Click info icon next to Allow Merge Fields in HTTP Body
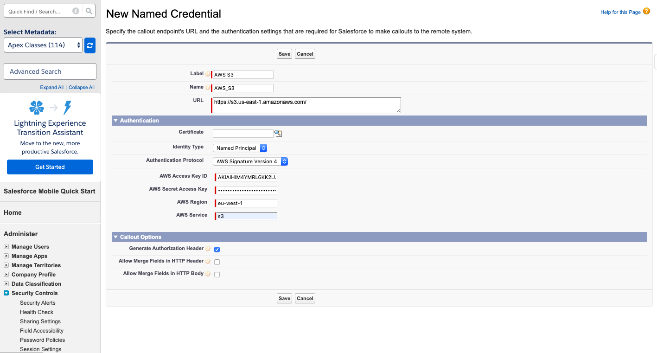Viewport: 657px width, 353px height. 208,273
